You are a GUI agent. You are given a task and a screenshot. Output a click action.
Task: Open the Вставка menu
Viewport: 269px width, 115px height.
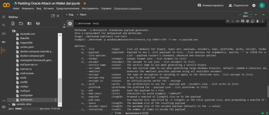click(49, 9)
